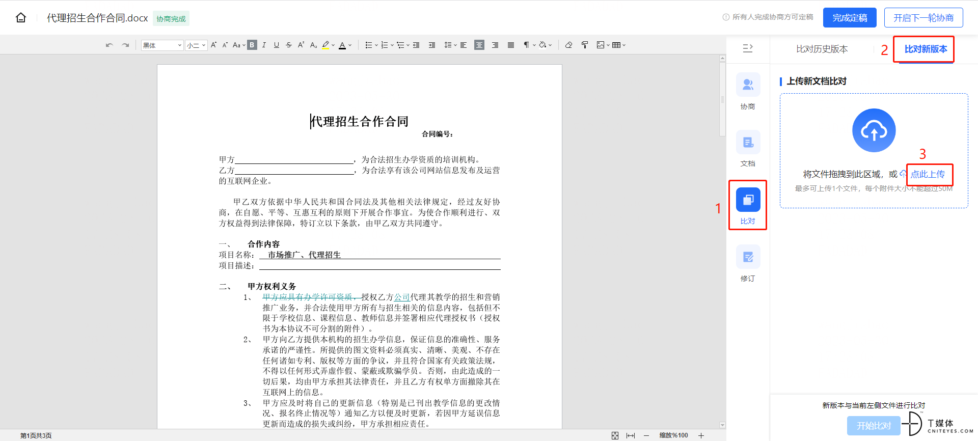Open highlight color dropdown arrow
This screenshot has height=441, width=978.
tap(333, 45)
